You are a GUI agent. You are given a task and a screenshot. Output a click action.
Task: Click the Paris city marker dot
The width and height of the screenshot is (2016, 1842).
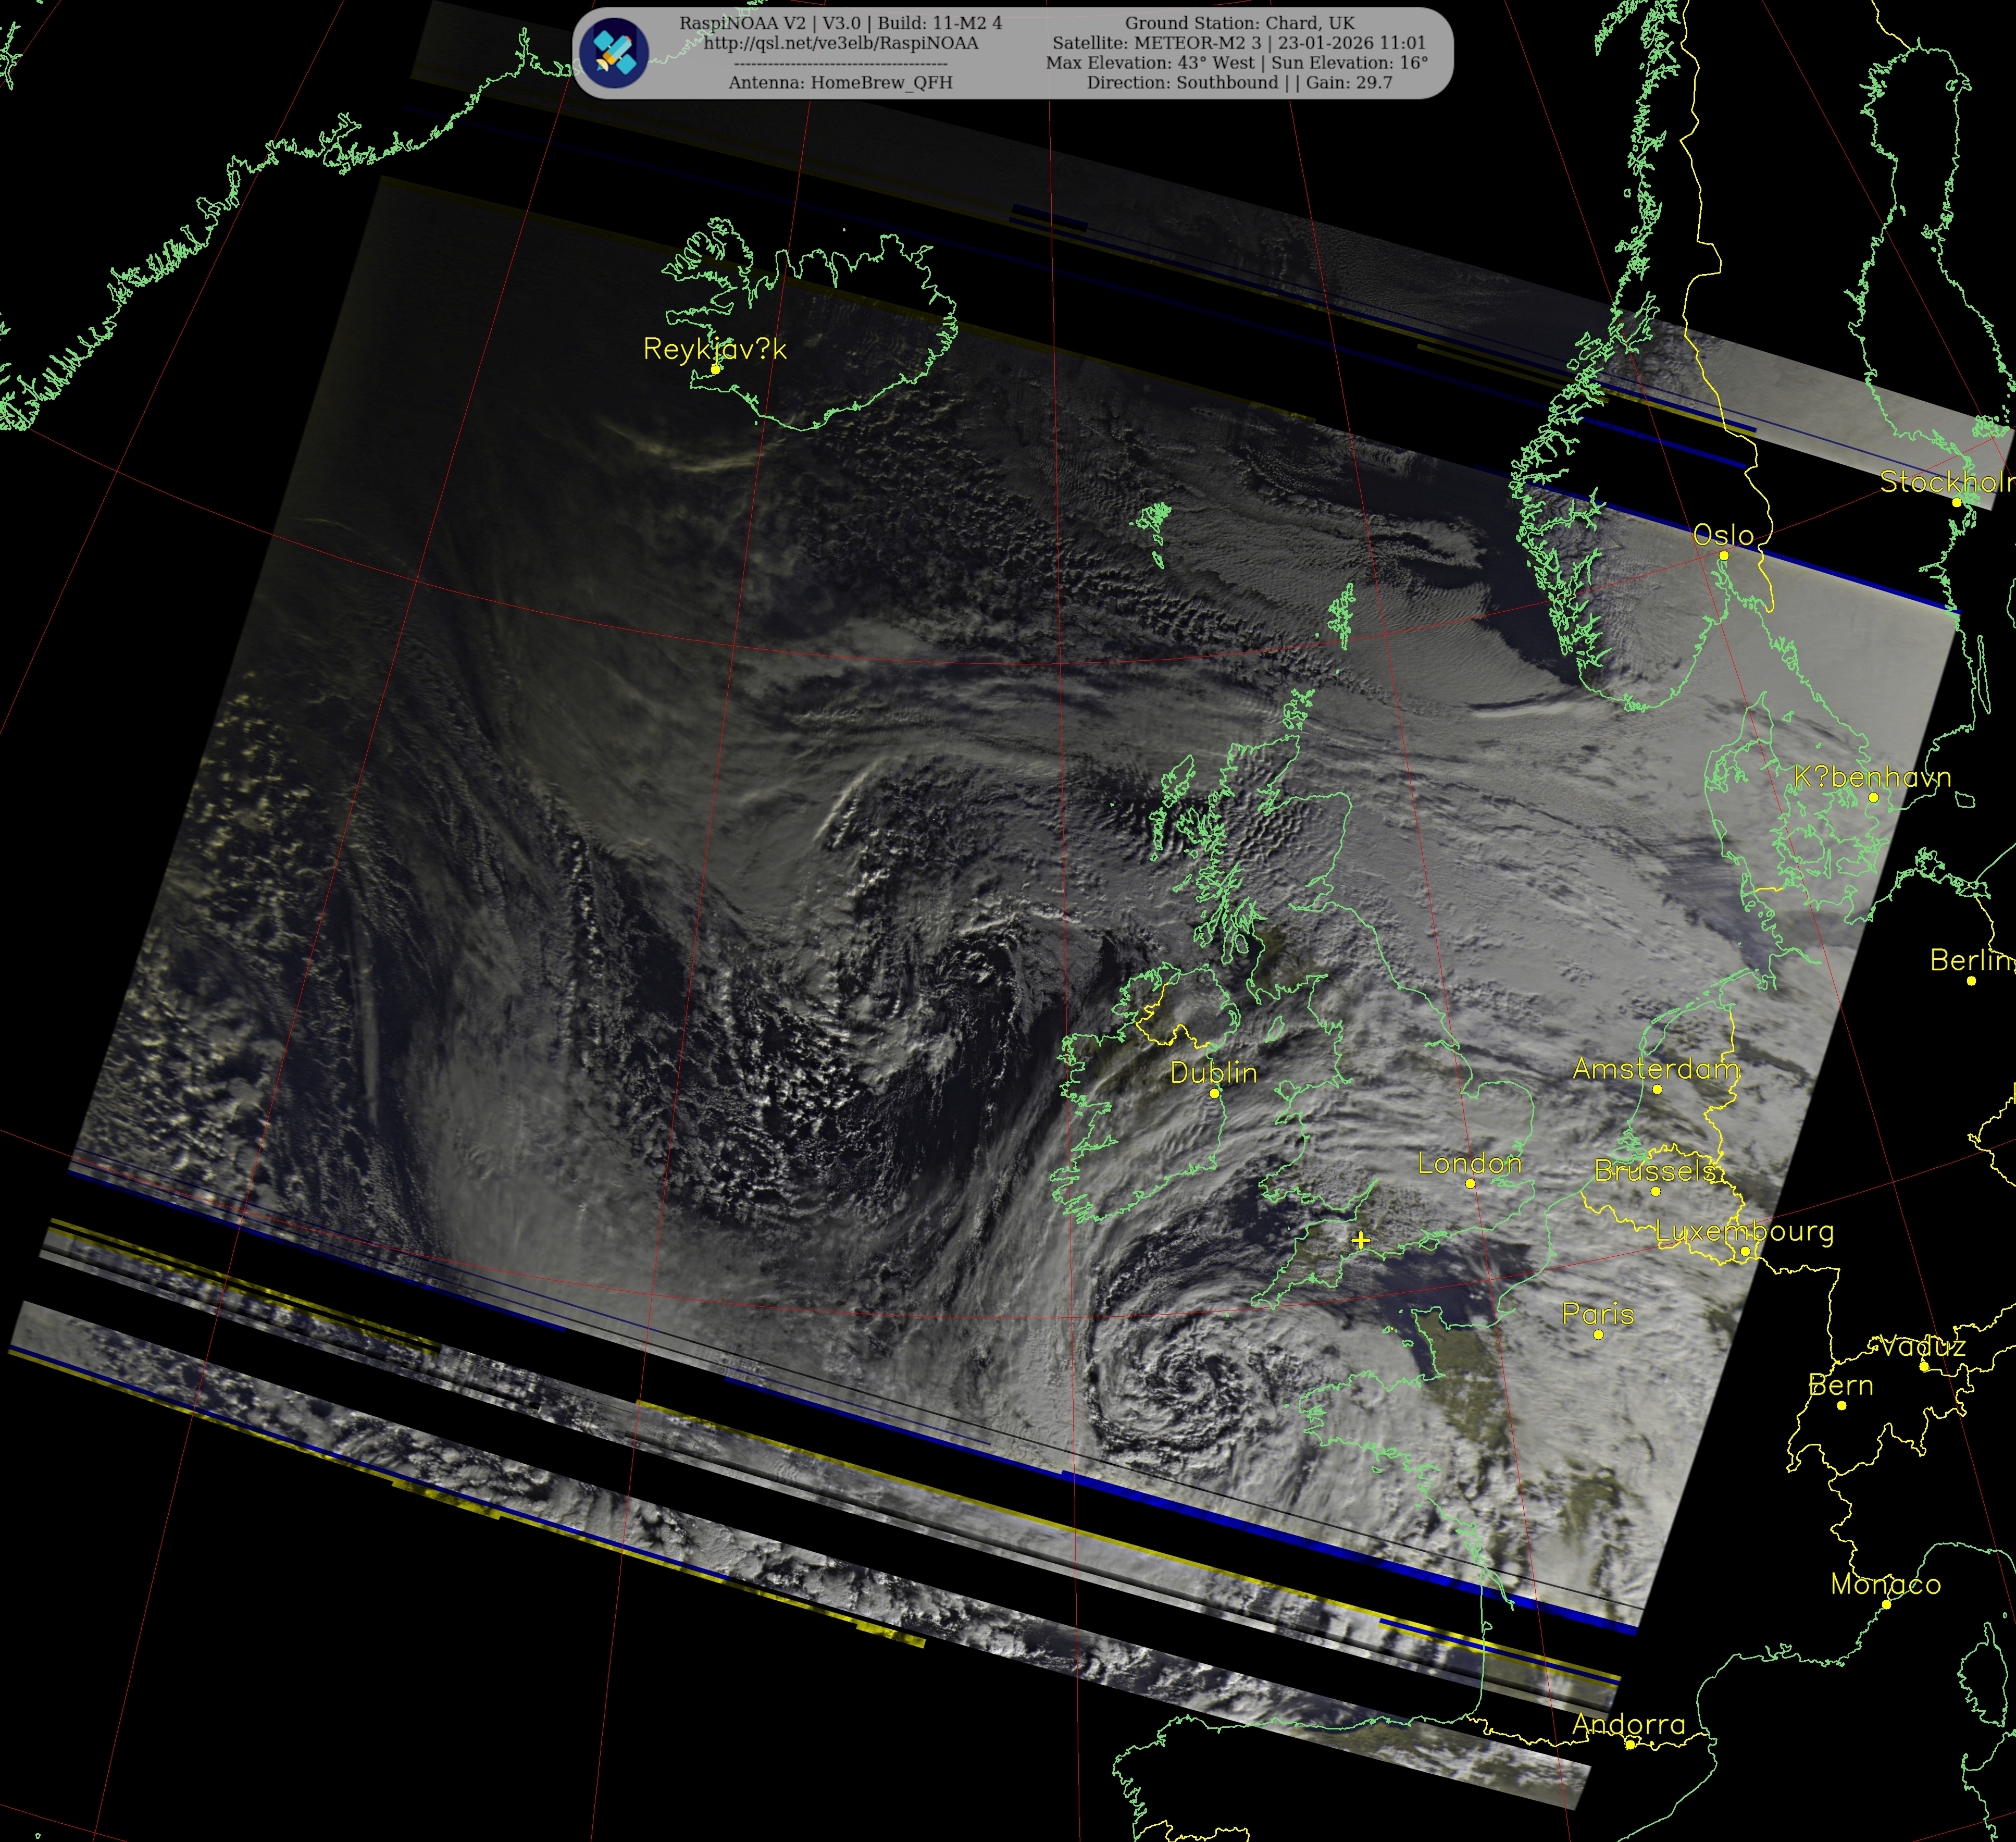point(1598,1334)
